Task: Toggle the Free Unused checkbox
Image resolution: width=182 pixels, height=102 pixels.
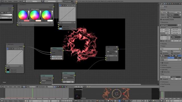Action: (37, 87)
